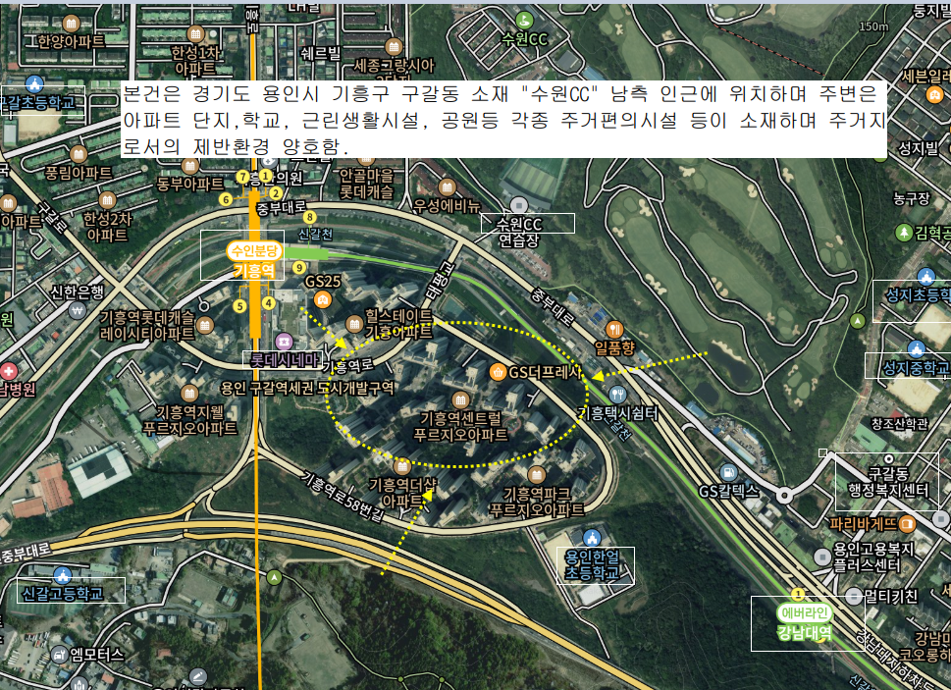This screenshot has height=690, width=951.
Task: Select the 구갈동 행정복지센터 marker icon
Action: [x=888, y=459]
